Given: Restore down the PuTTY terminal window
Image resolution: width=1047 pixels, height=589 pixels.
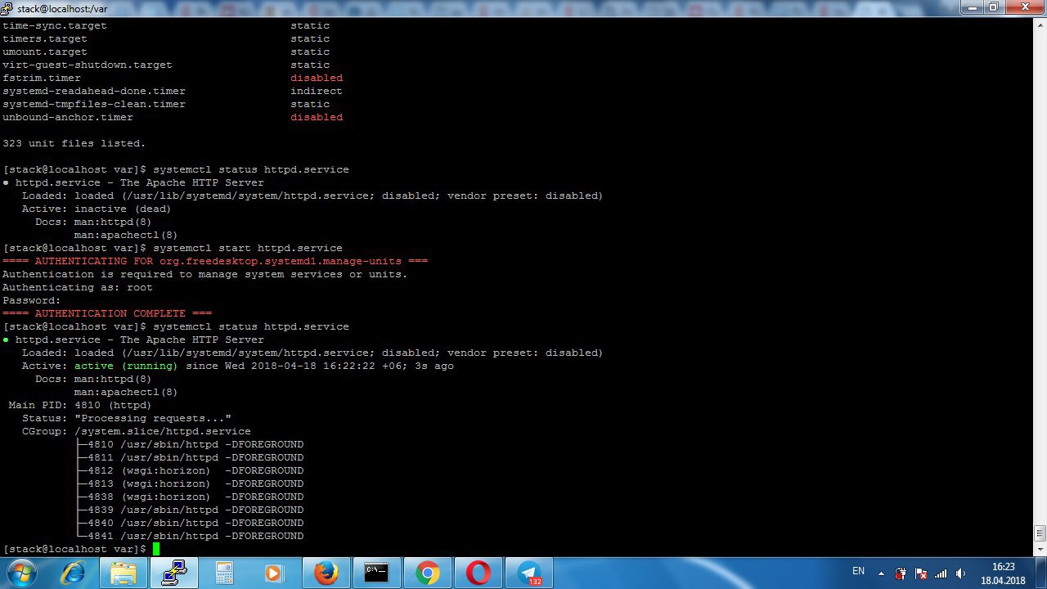Looking at the screenshot, I should point(995,7).
